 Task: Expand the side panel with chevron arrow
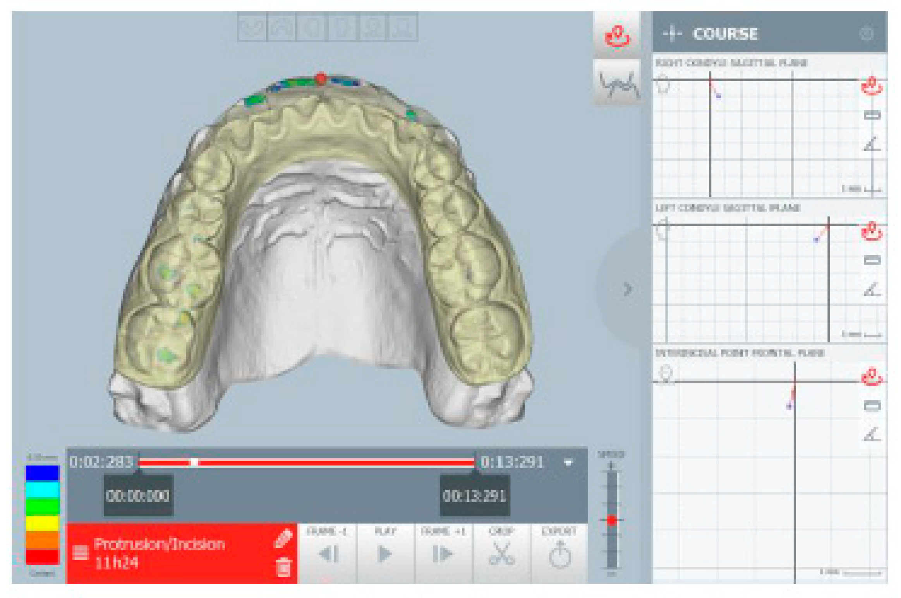coord(627,289)
